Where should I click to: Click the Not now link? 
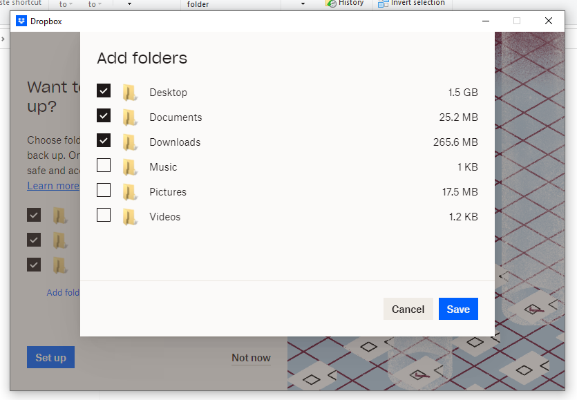250,357
